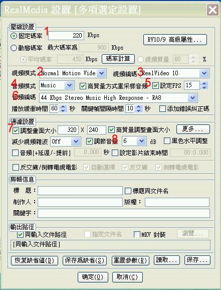Toggle 高質量方式重采樣音頻 checkbox

coord(83,86)
